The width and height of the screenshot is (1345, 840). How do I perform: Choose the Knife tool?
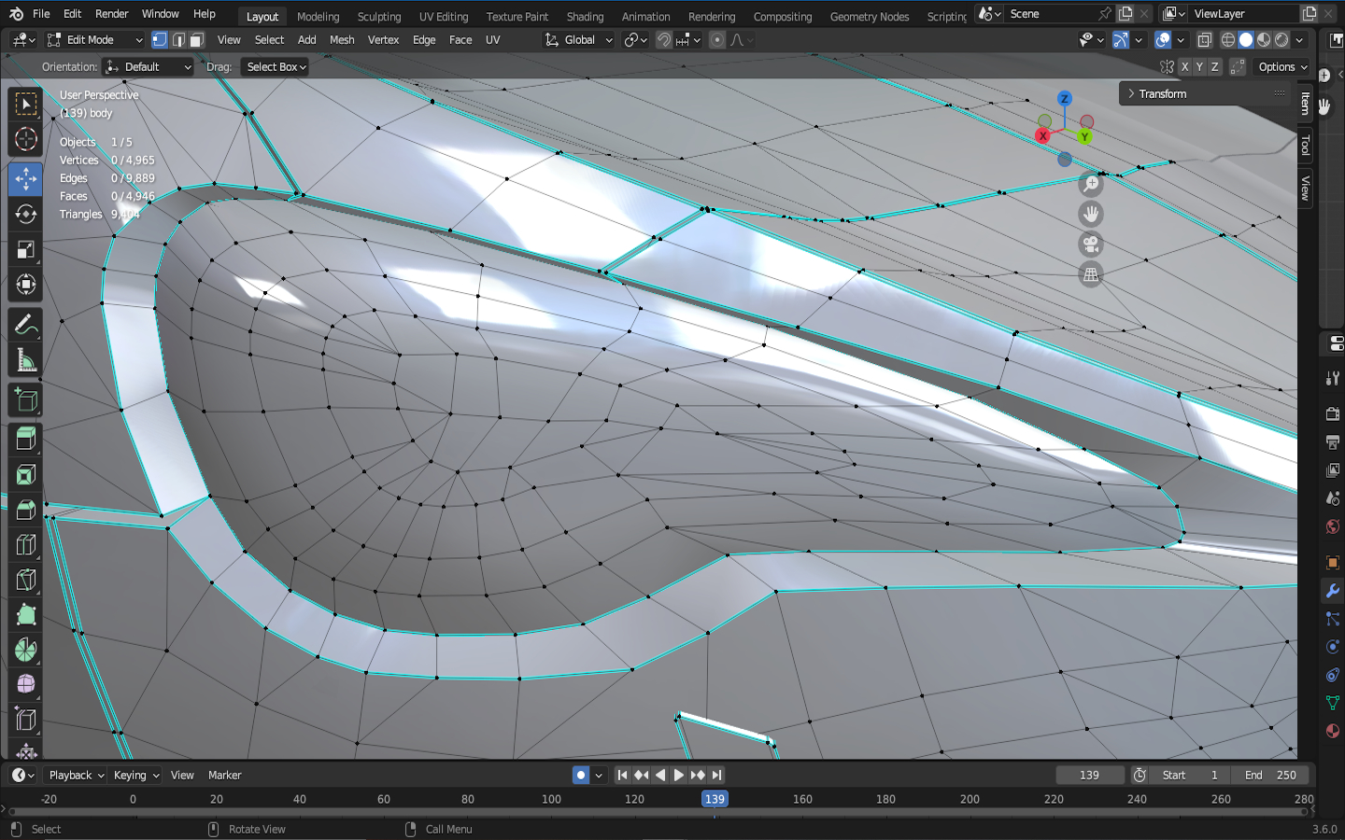coord(25,581)
